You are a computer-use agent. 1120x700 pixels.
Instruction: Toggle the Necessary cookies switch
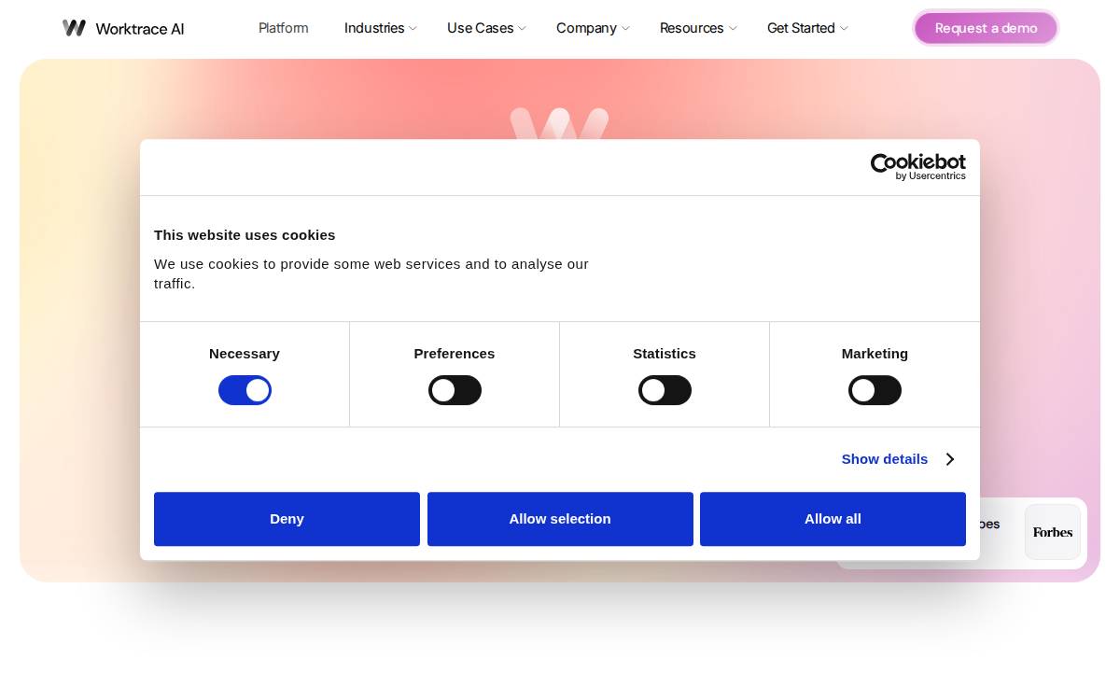[x=245, y=390]
